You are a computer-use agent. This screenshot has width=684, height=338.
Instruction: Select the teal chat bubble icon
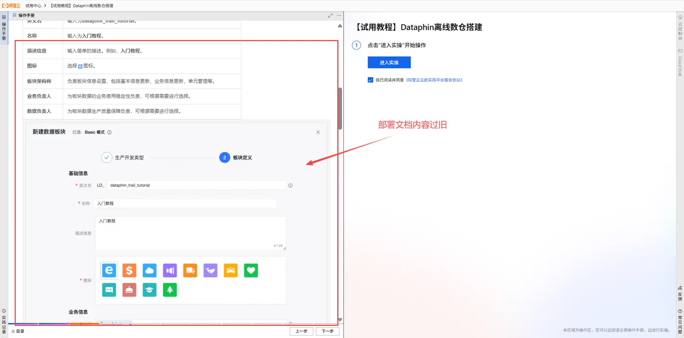point(109,290)
